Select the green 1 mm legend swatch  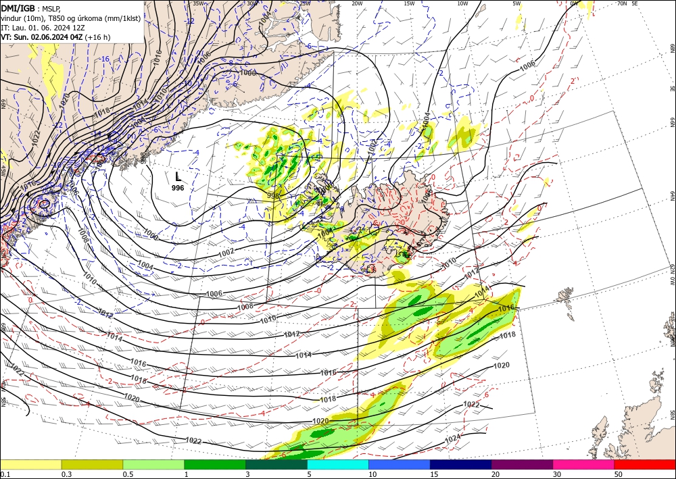215,464
